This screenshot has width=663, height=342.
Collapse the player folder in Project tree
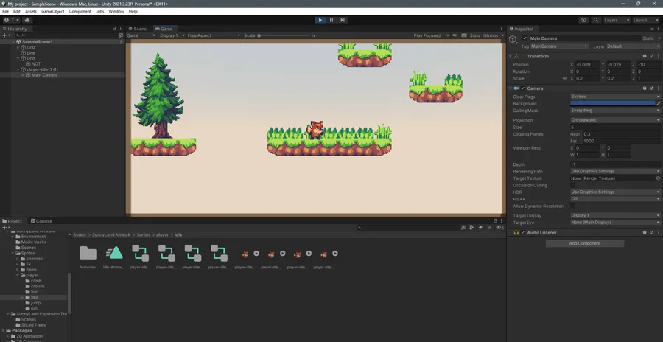coord(18,275)
